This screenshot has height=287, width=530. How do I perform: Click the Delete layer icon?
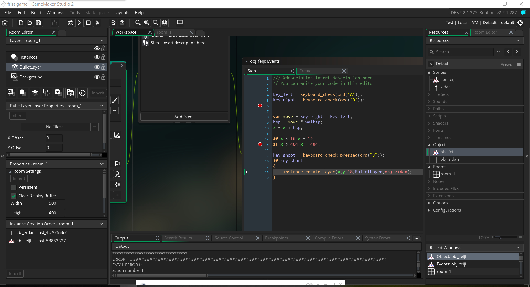(82, 93)
